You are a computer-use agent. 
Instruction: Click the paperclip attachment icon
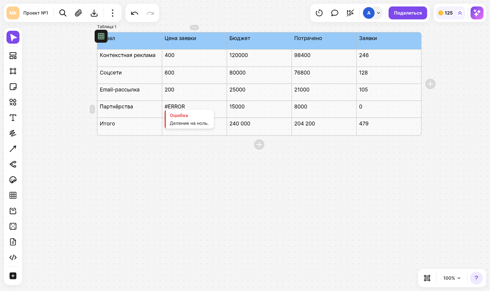(78, 13)
